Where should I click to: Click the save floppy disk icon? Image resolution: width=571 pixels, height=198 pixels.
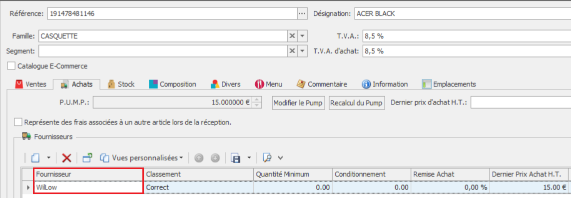[x=236, y=158]
